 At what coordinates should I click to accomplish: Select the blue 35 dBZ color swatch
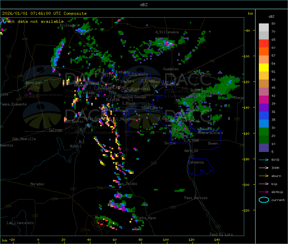(x=264, y=115)
